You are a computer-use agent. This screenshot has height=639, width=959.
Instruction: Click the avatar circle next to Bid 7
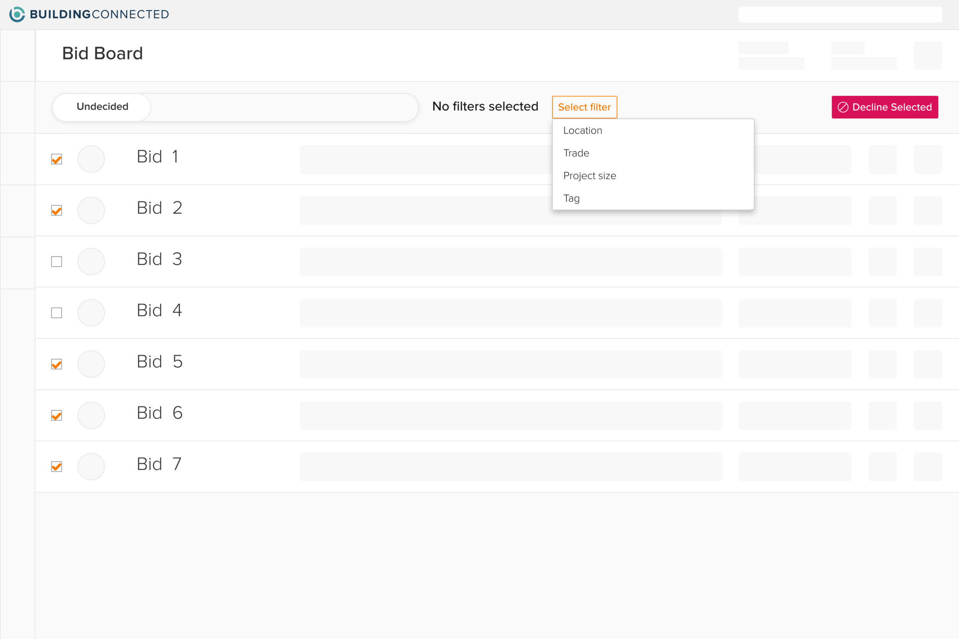click(x=91, y=467)
